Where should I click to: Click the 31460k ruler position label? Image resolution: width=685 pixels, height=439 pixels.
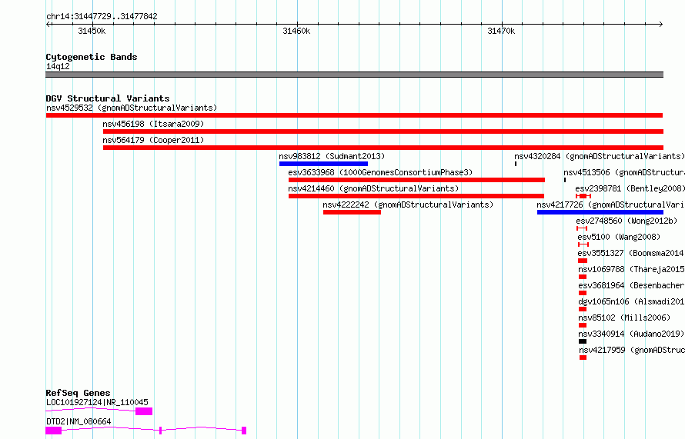coord(296,31)
